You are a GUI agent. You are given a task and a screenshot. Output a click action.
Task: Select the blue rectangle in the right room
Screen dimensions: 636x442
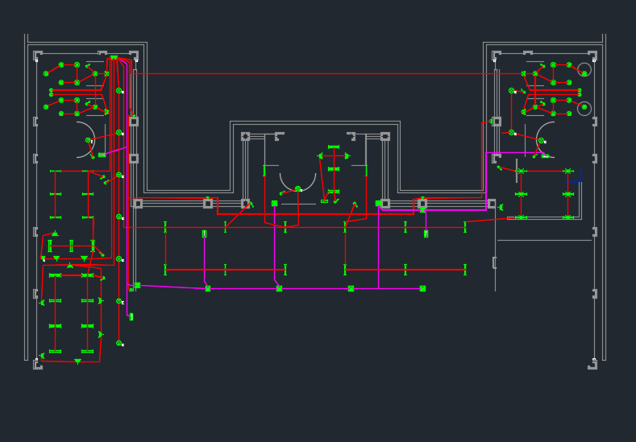tap(574, 176)
